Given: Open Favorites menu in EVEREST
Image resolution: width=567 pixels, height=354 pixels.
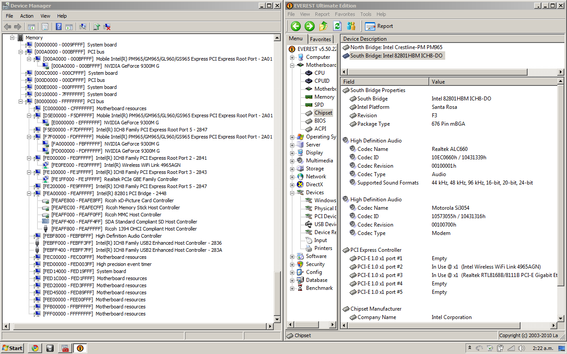Looking at the screenshot, I should tap(345, 14).
